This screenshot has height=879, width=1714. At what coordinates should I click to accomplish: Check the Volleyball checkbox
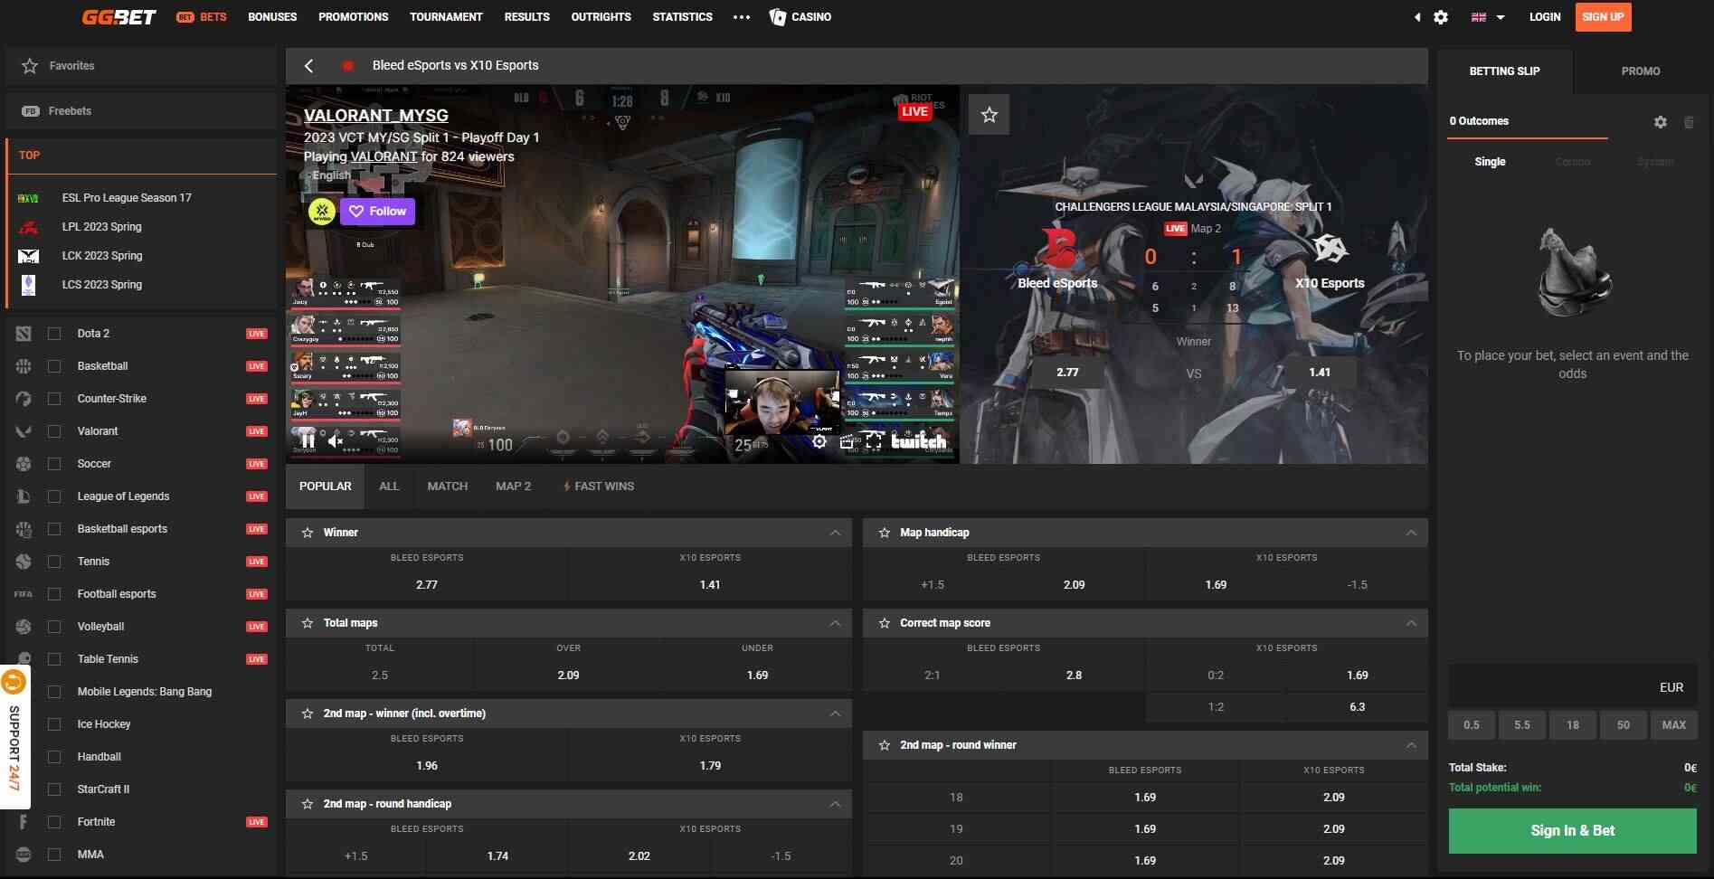point(54,627)
